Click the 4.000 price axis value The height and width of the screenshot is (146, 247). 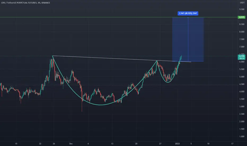pyautogui.click(x=242, y=92)
